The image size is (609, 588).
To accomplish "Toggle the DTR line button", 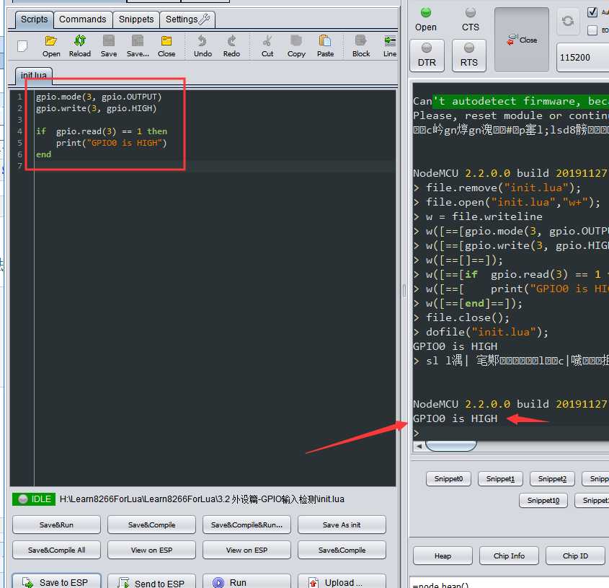I will [427, 56].
